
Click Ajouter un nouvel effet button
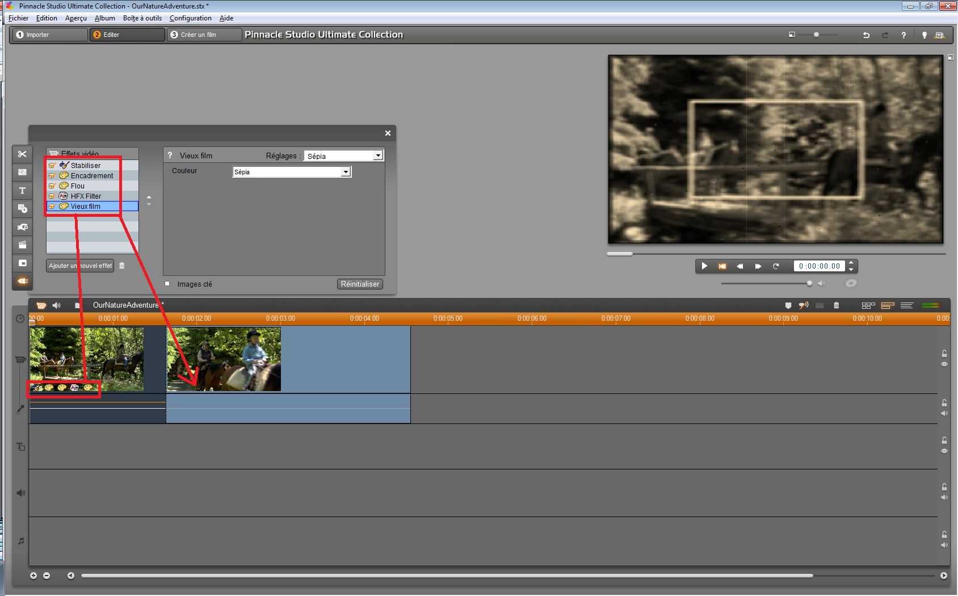pos(80,266)
